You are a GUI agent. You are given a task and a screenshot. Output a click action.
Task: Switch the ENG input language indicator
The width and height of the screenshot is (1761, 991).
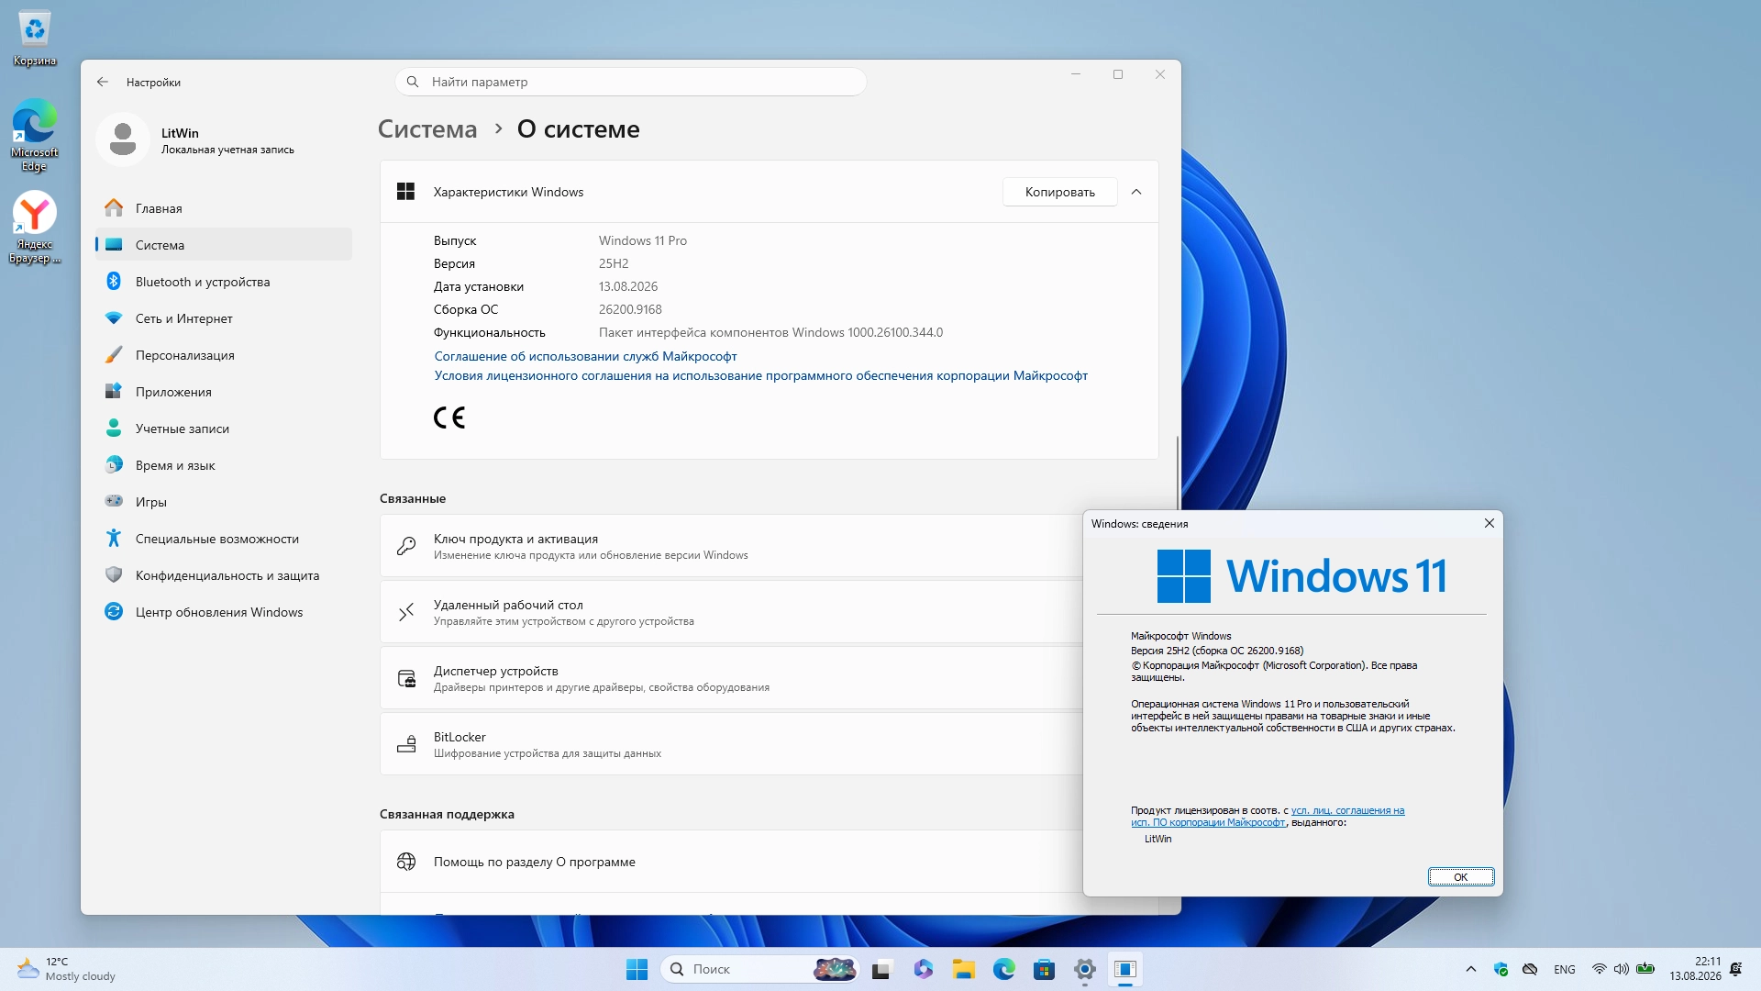pyautogui.click(x=1565, y=969)
